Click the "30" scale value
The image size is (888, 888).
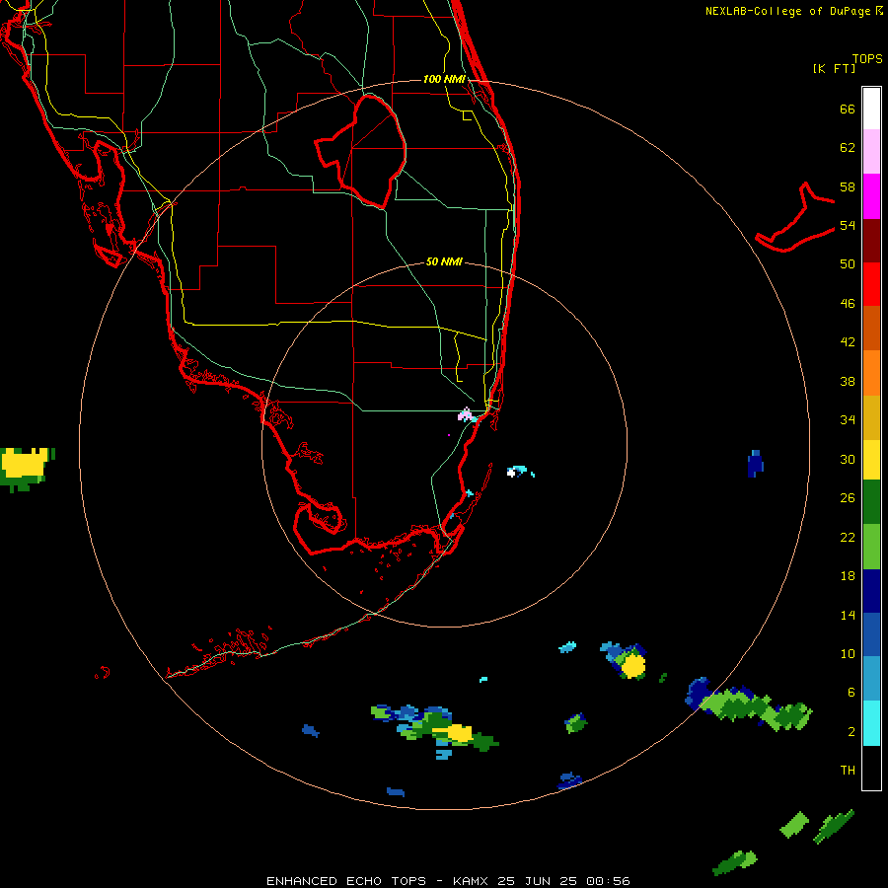(x=848, y=459)
